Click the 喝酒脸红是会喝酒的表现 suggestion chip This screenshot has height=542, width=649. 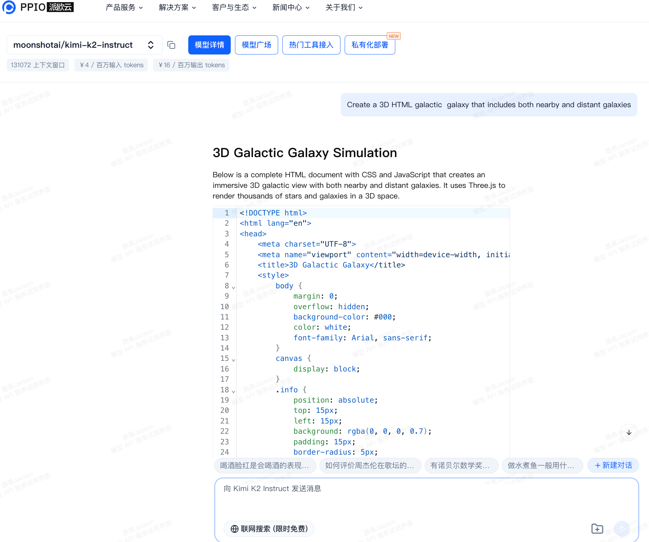[264, 465]
